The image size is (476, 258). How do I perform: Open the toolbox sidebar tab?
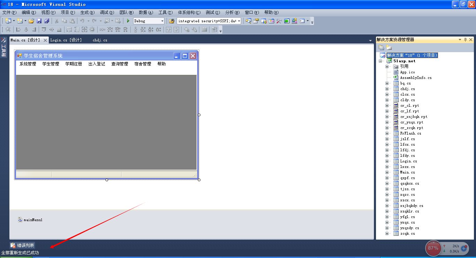pyautogui.click(x=3, y=47)
